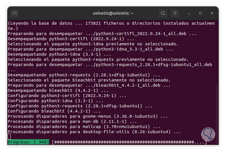Close the terminal window

point(212,13)
